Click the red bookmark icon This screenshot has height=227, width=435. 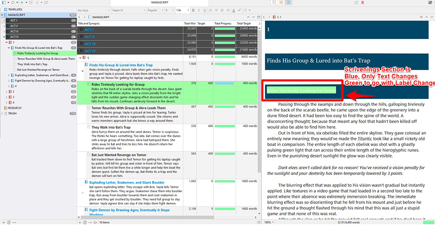tap(363, 3)
